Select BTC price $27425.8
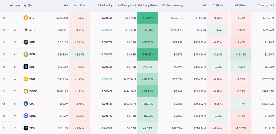The width and height of the screenshot is (276, 134). [x=62, y=18]
